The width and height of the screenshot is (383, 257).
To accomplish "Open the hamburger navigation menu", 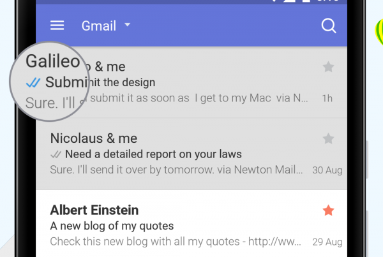I will pos(57,26).
